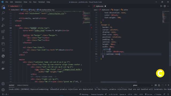This screenshot has height=96, width=171.
Task: Click line number 18 in index.html gutter
Action: [x=11, y=28]
